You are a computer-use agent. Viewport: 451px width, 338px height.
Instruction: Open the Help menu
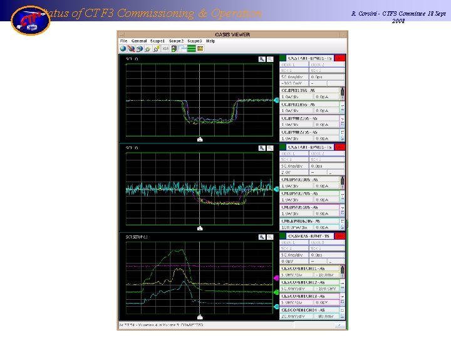pyautogui.click(x=210, y=41)
